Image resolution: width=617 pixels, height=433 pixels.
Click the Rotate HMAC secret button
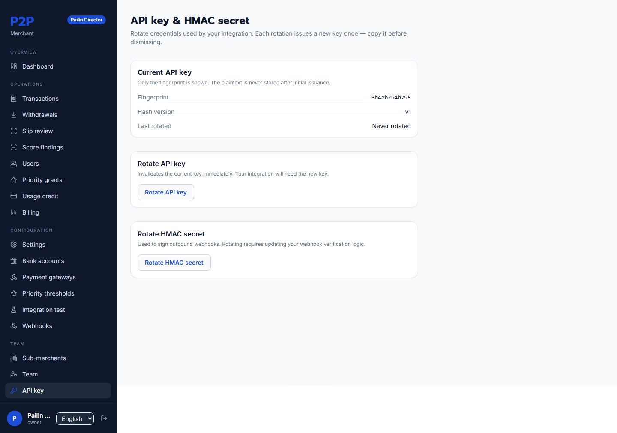(x=174, y=263)
